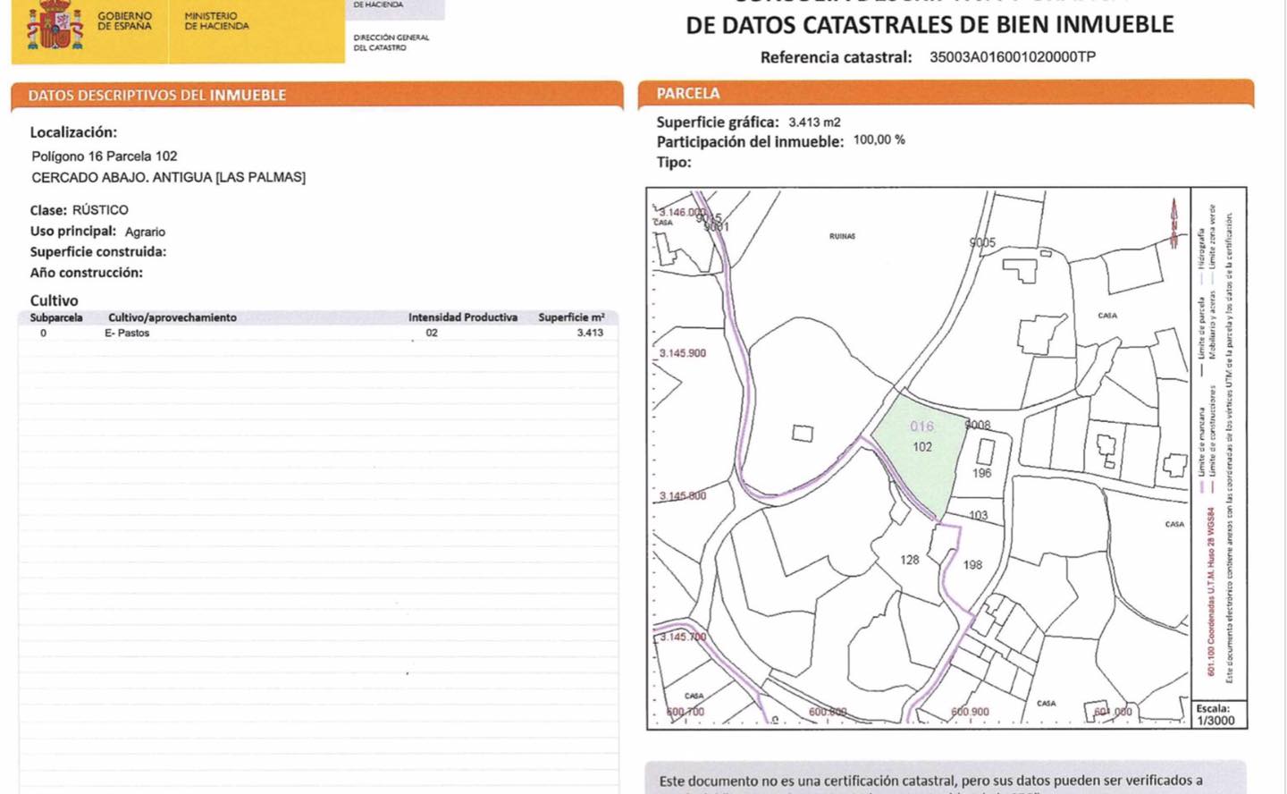Select parcel 128 on the map

coord(909,560)
